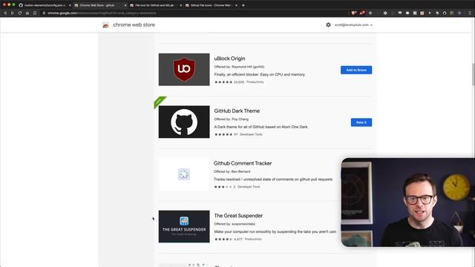The image size is (475, 267).
Task: Open a new tab with the plus button
Action: pyautogui.click(x=243, y=5)
